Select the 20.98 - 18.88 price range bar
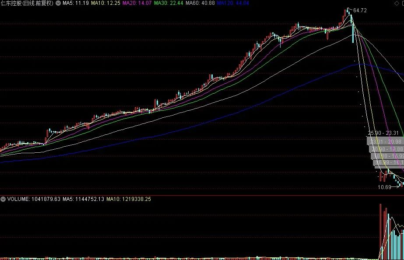Viewport: 404px width, 260px height. click(x=386, y=149)
